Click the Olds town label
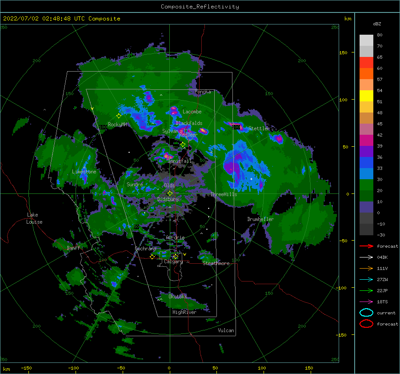Image resolution: width=400 pixels, height=374 pixels. point(169,185)
